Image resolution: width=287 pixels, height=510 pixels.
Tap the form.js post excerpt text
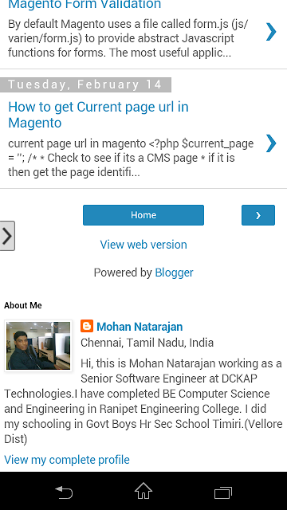[128, 38]
